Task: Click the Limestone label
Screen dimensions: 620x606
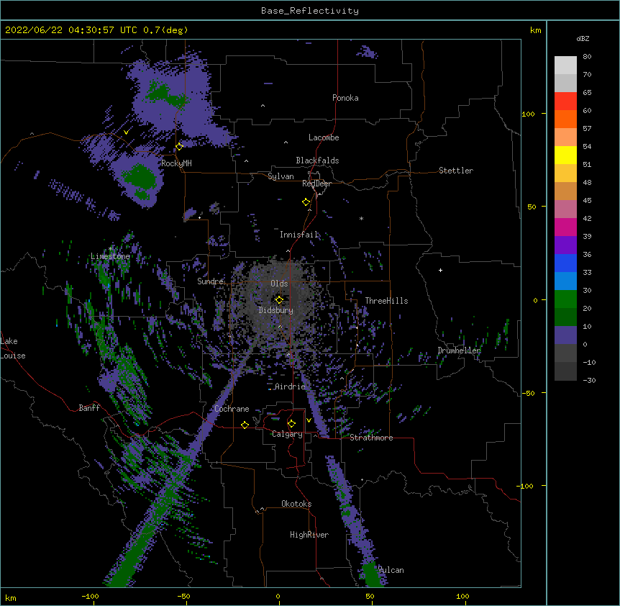Action: coord(110,256)
